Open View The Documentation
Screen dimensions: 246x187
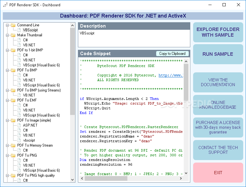(218, 82)
